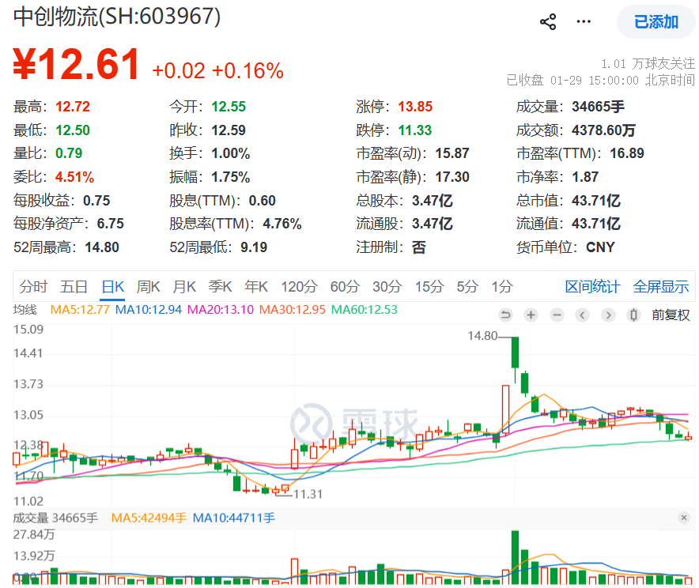
Task: Click the MA5:12.77 indicator label
Action: [x=80, y=310]
